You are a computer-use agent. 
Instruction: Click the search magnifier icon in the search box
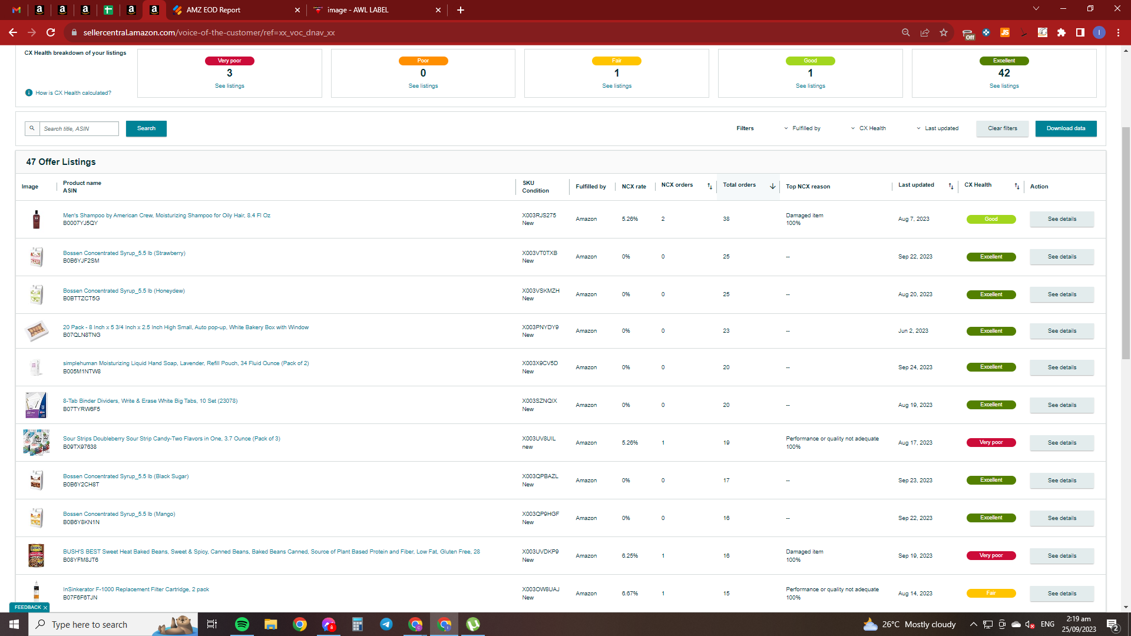pos(32,128)
